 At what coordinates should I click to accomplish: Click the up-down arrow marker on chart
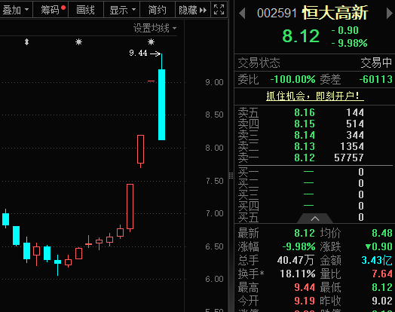click(26, 41)
